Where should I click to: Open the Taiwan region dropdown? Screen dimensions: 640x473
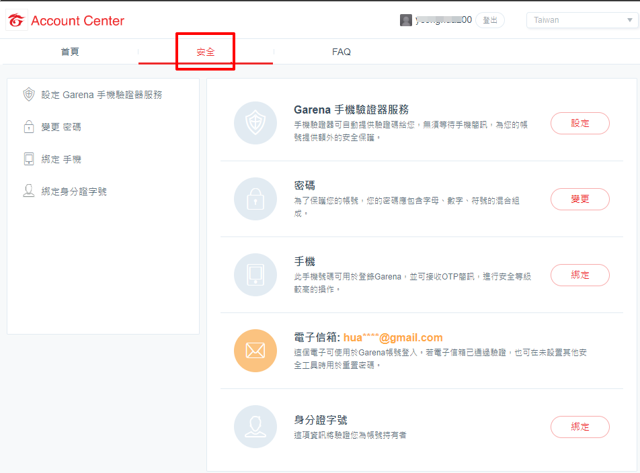click(x=582, y=20)
